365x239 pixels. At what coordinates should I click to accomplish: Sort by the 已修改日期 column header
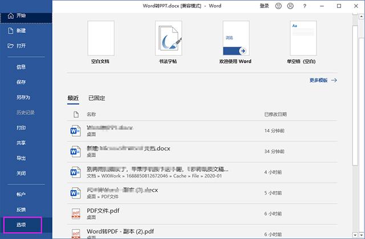pos(275,114)
